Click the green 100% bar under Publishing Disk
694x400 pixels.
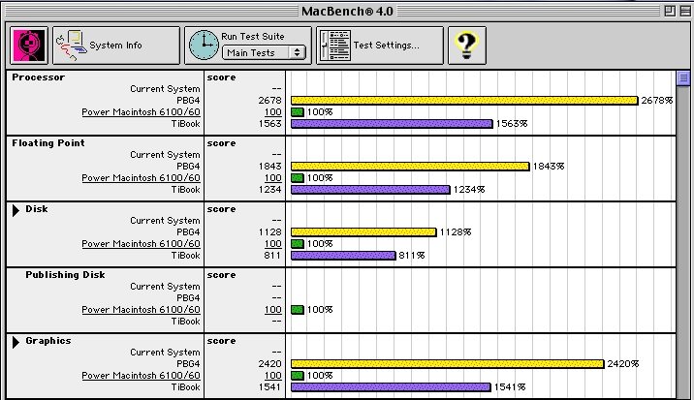point(298,310)
